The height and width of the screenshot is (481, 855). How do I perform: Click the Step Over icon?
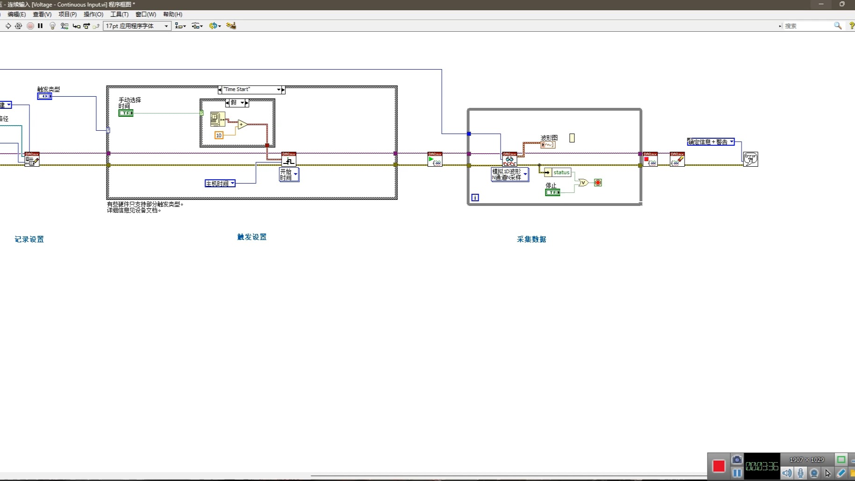point(86,26)
